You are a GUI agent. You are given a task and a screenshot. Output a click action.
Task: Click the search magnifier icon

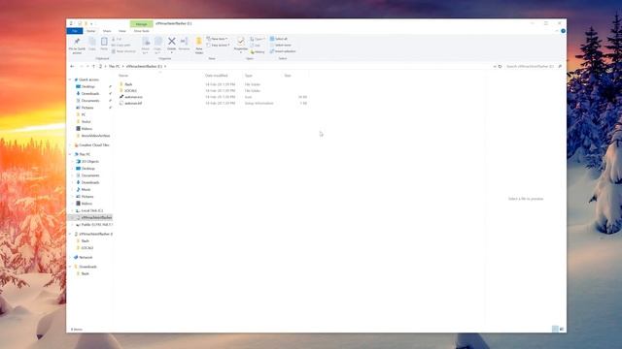560,67
